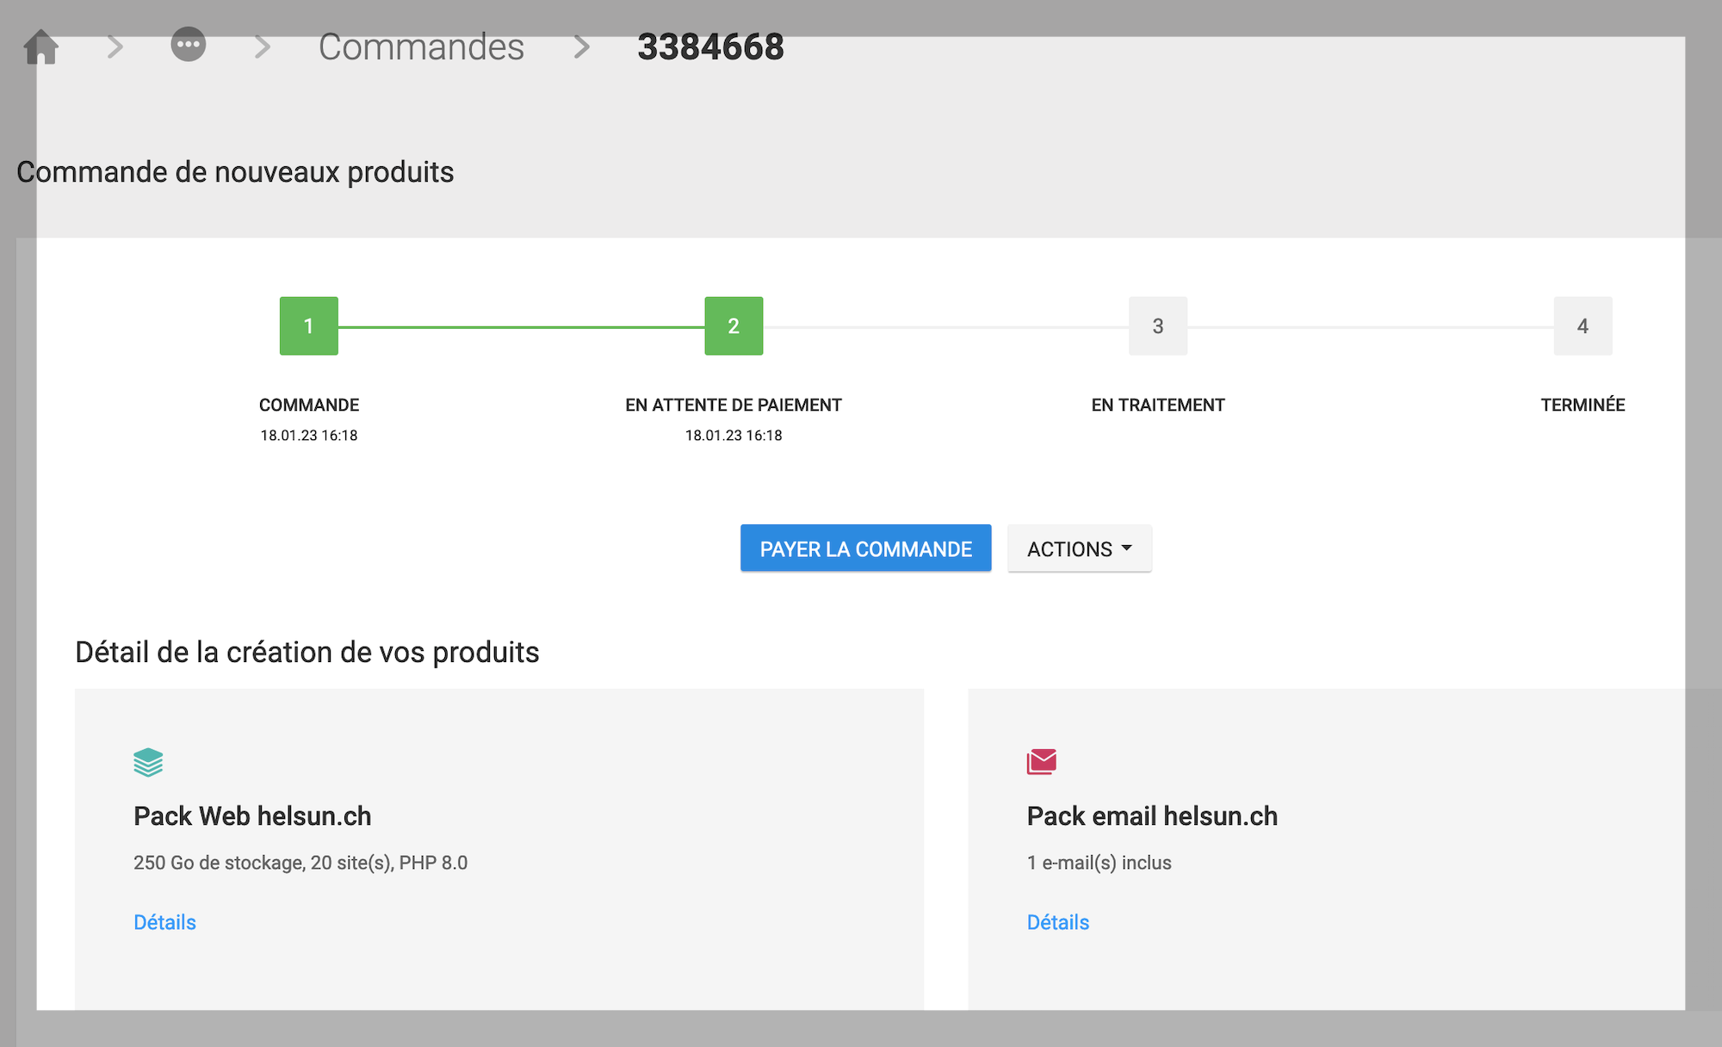1722x1047 pixels.
Task: Click order number 3384668 in breadcrumb
Action: tap(710, 46)
